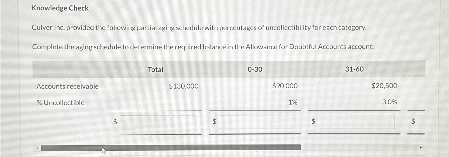Click the 1% uncollectible percentage
This screenshot has width=449, height=157.
click(293, 102)
